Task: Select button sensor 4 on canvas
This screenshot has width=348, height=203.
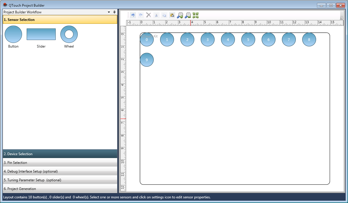Action: 228,40
